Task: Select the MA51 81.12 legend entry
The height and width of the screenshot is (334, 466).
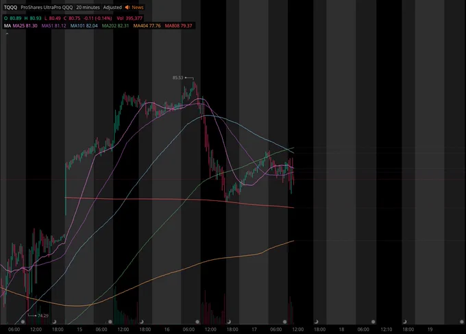Action: coord(53,26)
